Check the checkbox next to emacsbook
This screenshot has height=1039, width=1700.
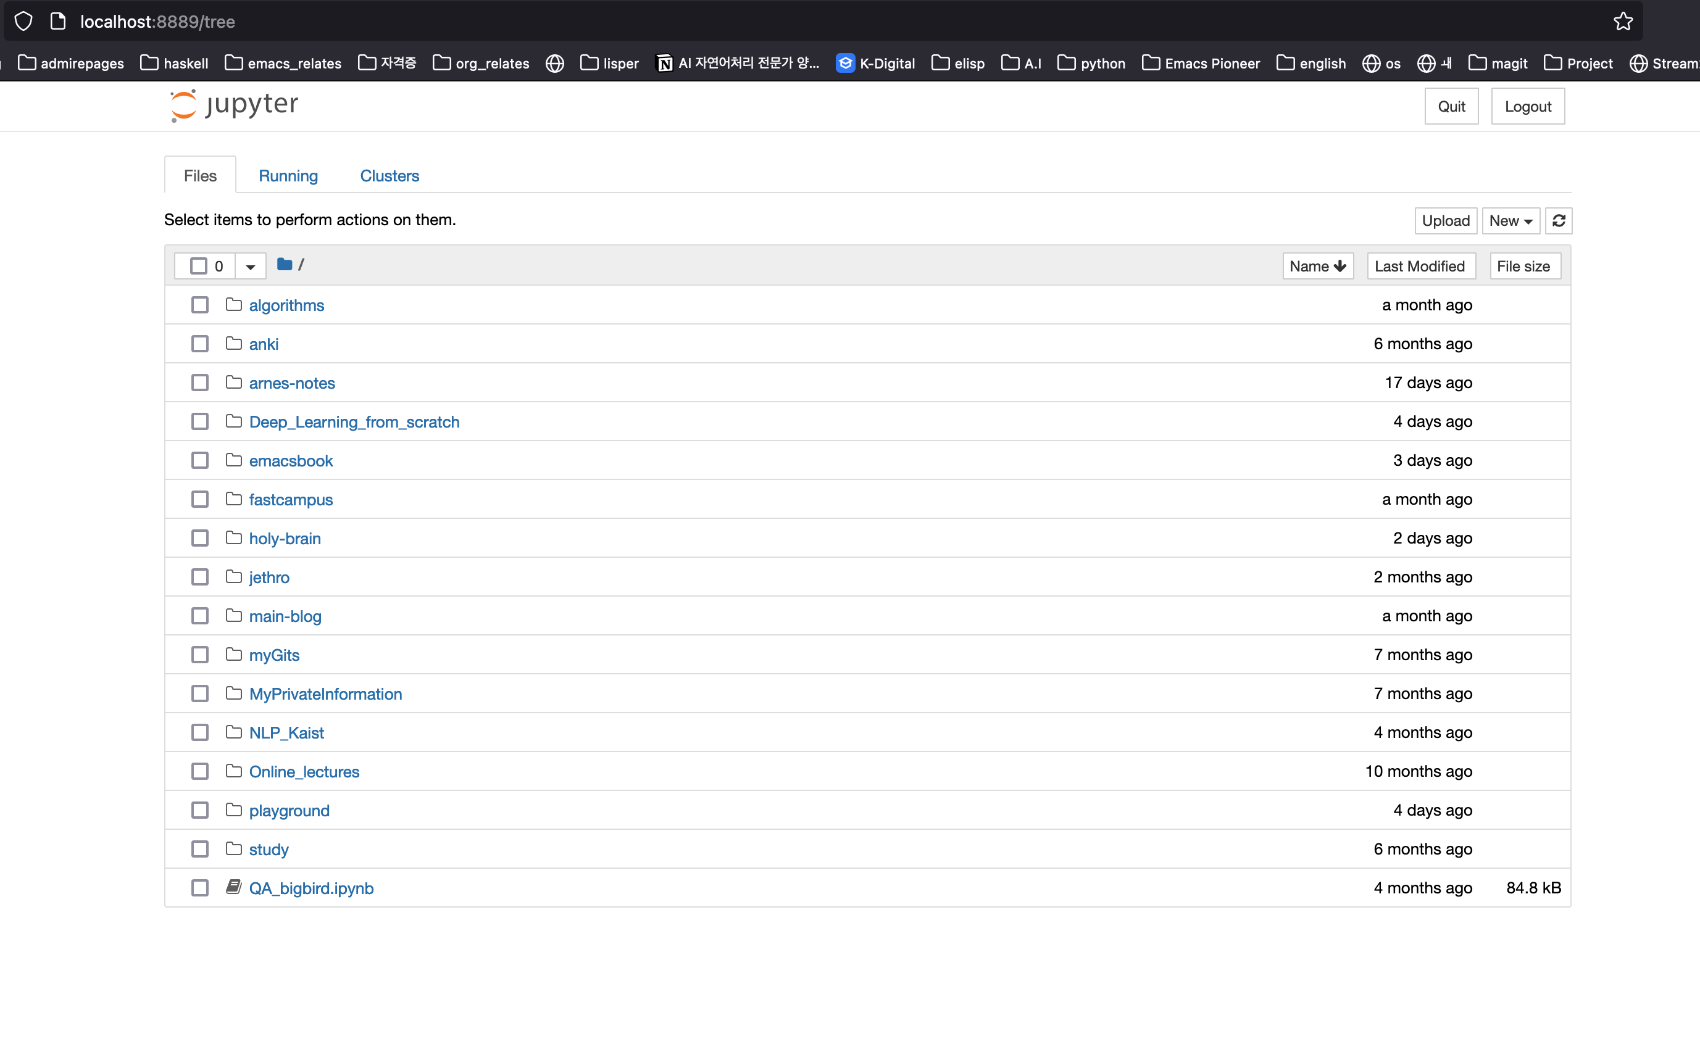[x=200, y=460]
